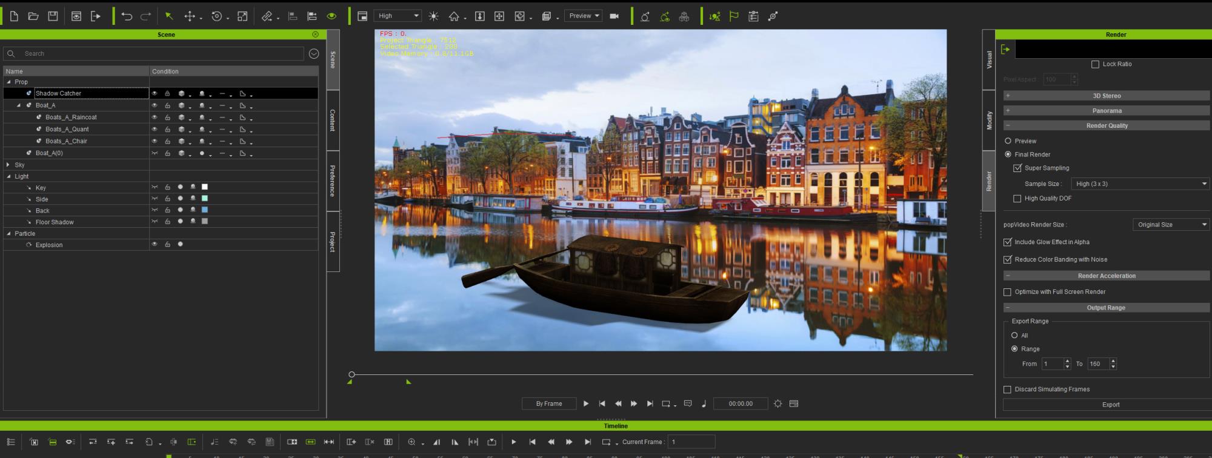The image size is (1212, 458).
Task: Uncheck the Super Sampling checkbox
Action: point(1017,168)
